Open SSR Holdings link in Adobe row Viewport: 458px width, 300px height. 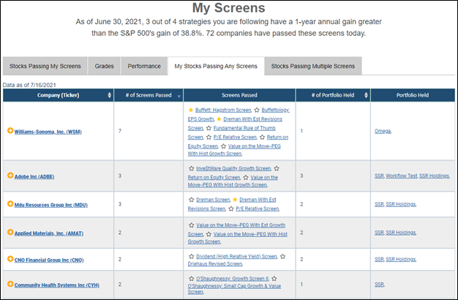(434, 176)
